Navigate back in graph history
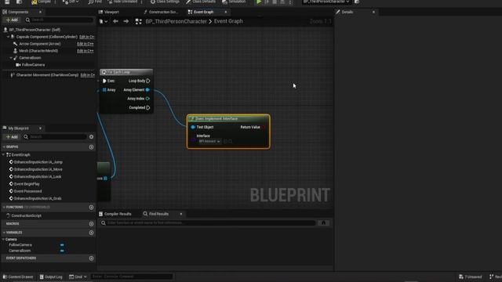This screenshot has width=502, height=282. 115,21
